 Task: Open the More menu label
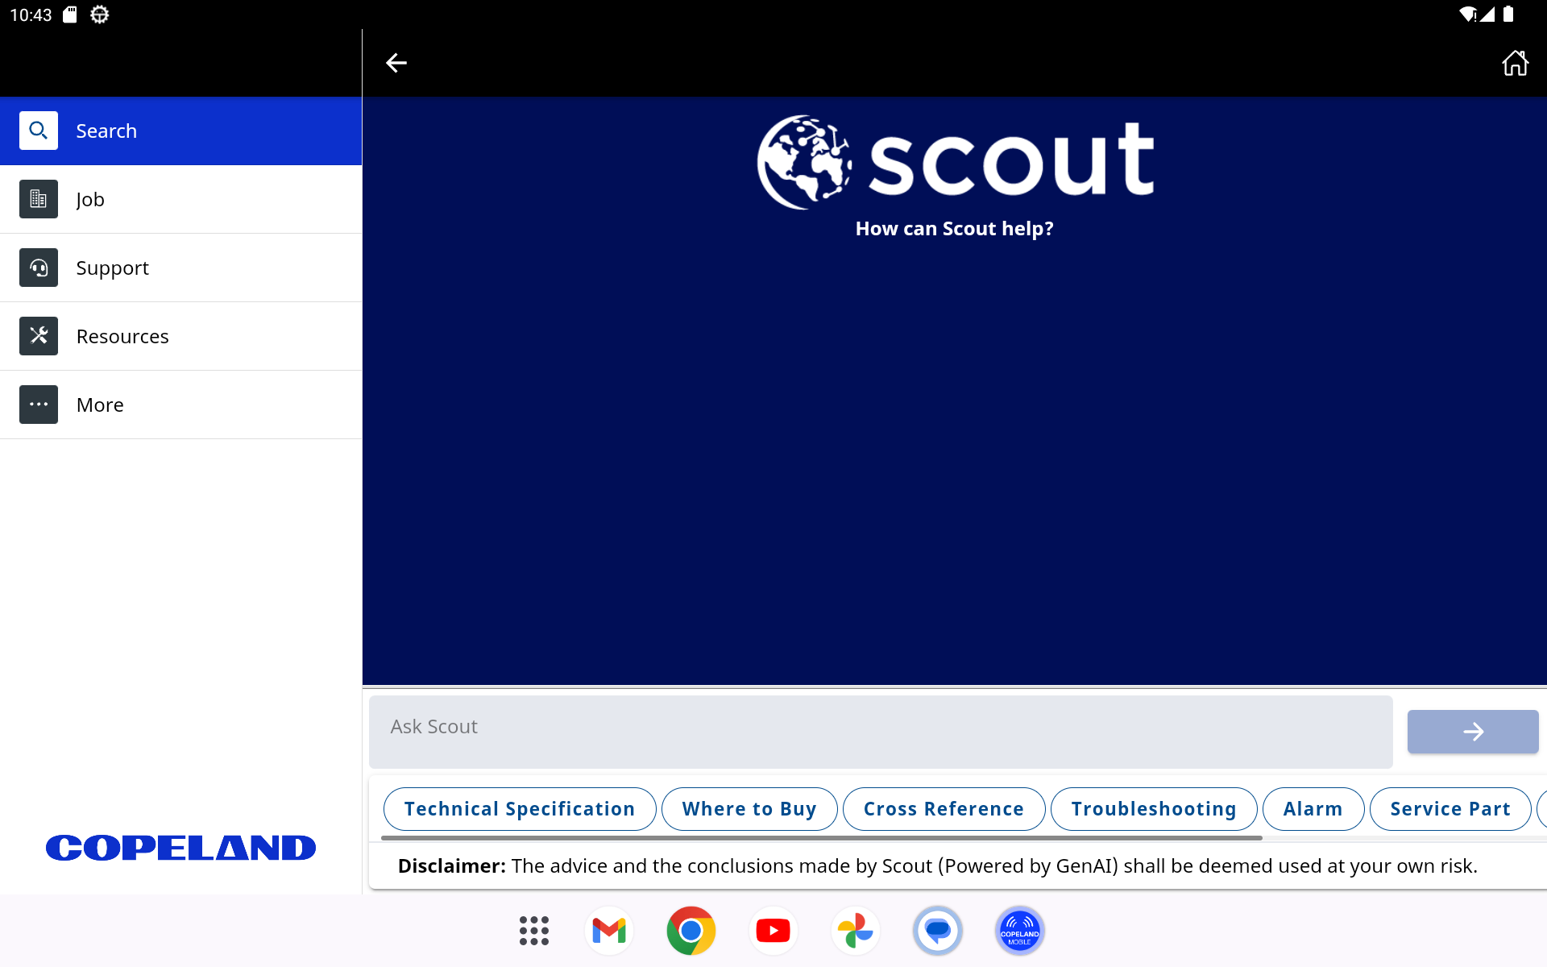pyautogui.click(x=100, y=405)
